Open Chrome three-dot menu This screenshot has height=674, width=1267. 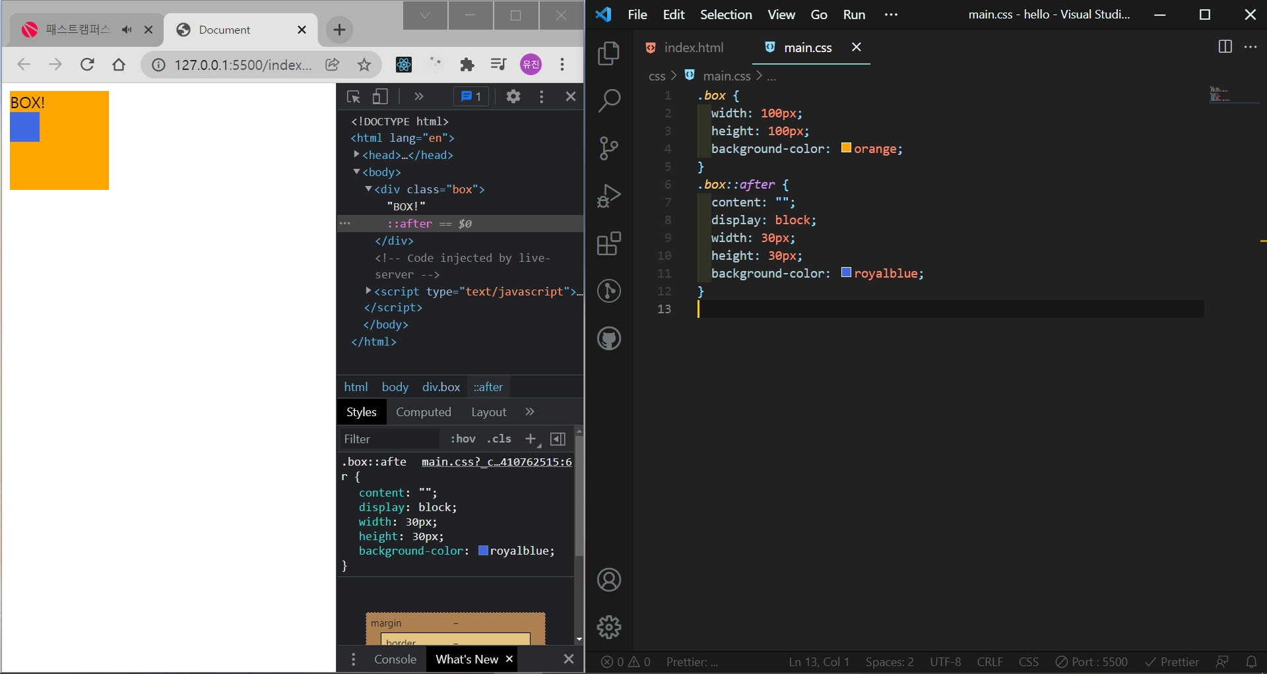click(562, 64)
